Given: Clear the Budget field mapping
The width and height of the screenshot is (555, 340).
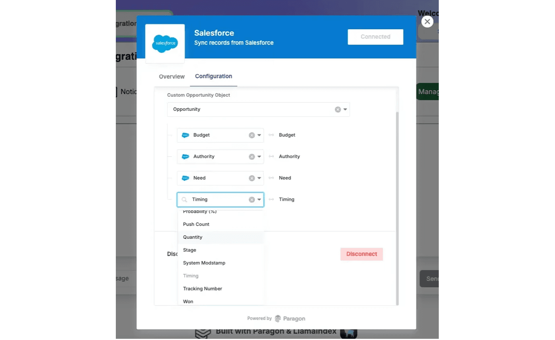Looking at the screenshot, I should pyautogui.click(x=252, y=135).
